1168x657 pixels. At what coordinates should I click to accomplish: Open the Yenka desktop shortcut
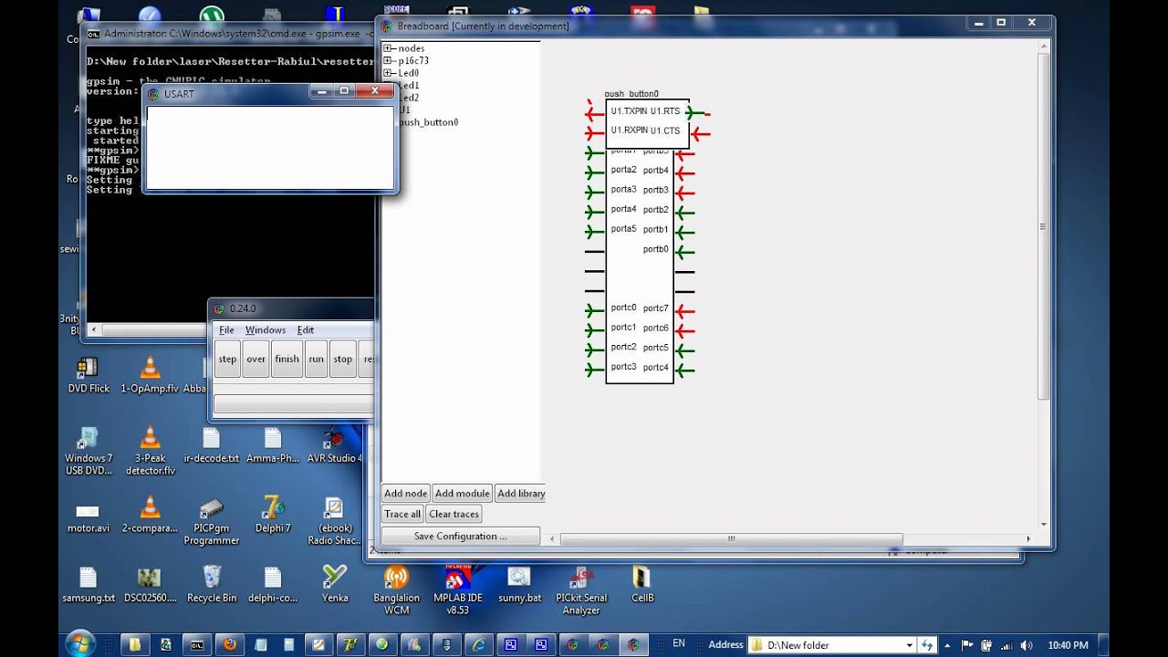click(334, 585)
